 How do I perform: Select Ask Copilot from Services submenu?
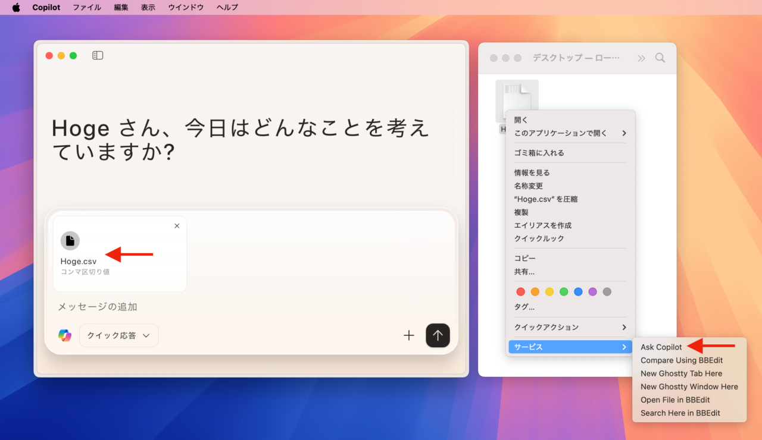point(661,347)
